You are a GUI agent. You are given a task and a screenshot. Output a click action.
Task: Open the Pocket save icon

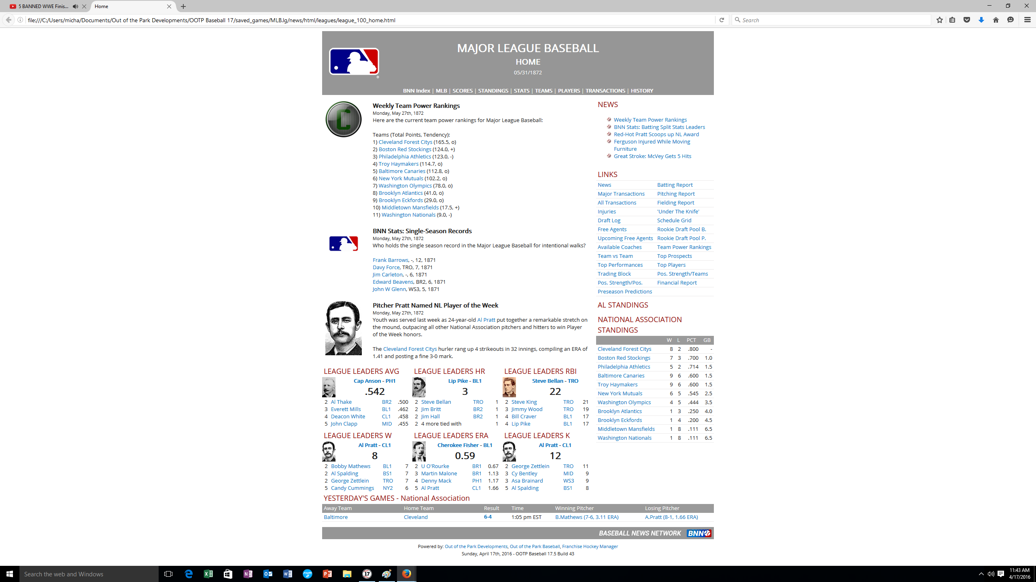point(967,20)
